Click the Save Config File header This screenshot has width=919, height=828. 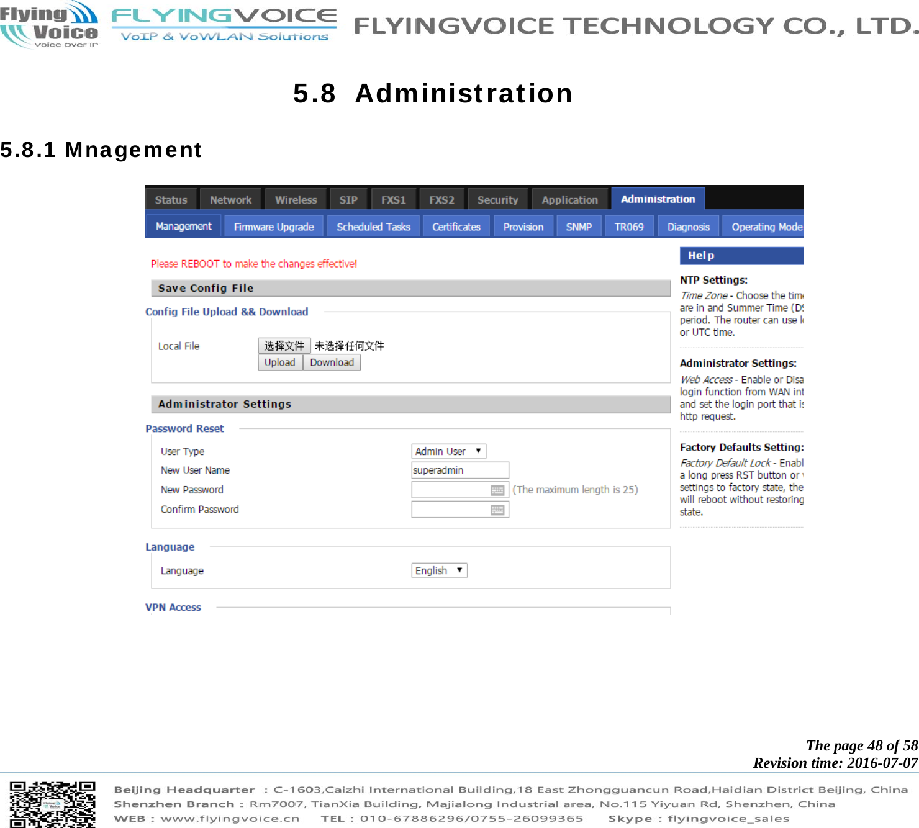click(411, 288)
